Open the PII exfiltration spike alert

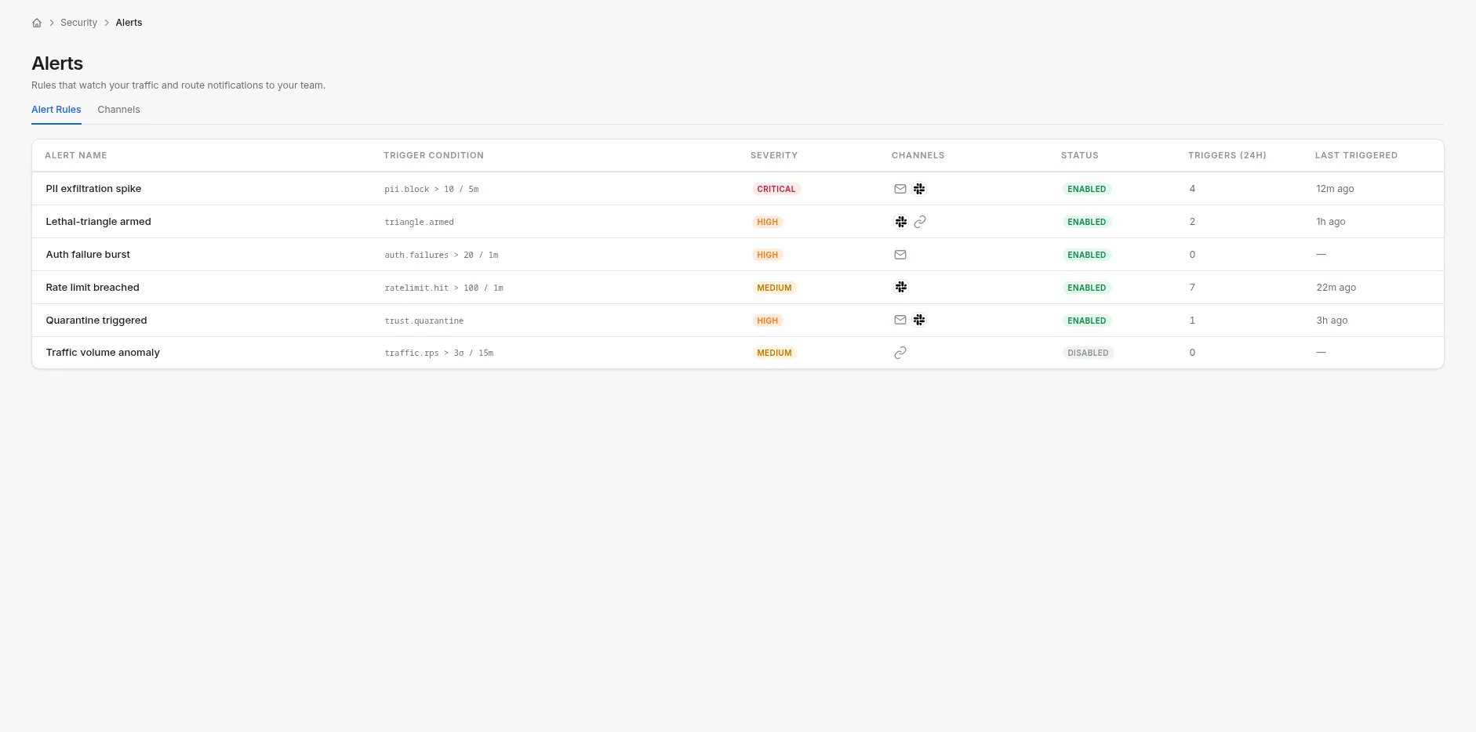[93, 189]
